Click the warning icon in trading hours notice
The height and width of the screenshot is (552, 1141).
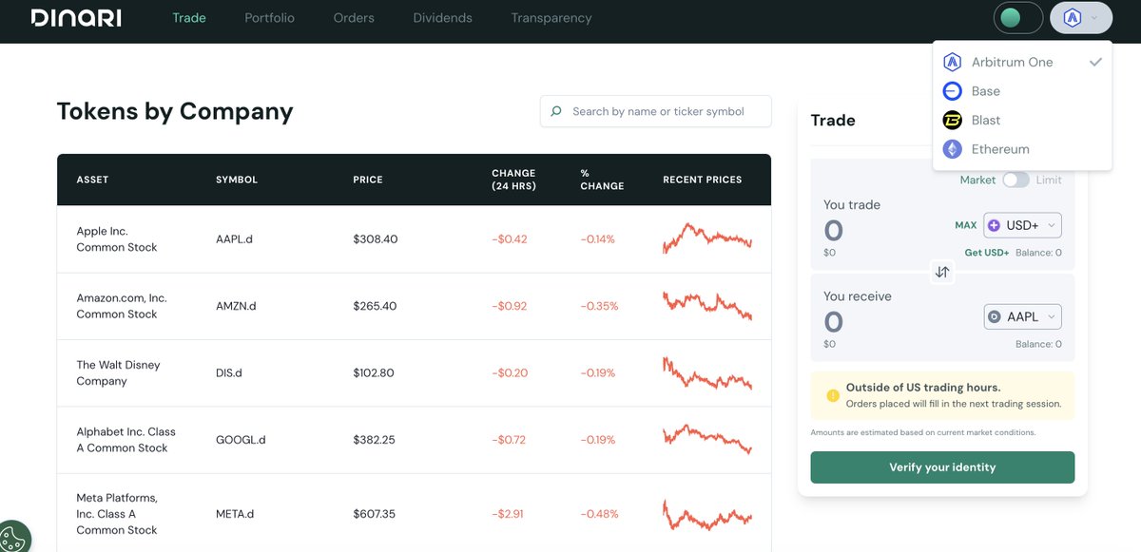click(833, 395)
